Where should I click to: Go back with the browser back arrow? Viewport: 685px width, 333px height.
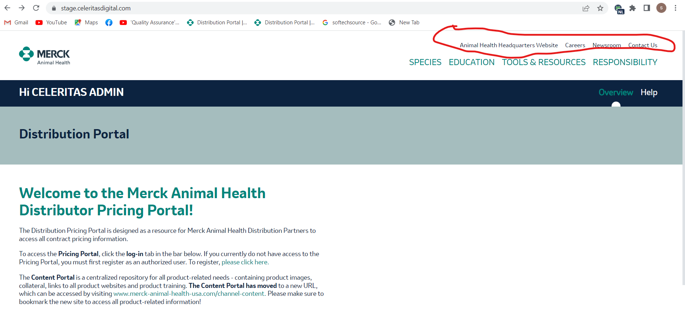(7, 8)
